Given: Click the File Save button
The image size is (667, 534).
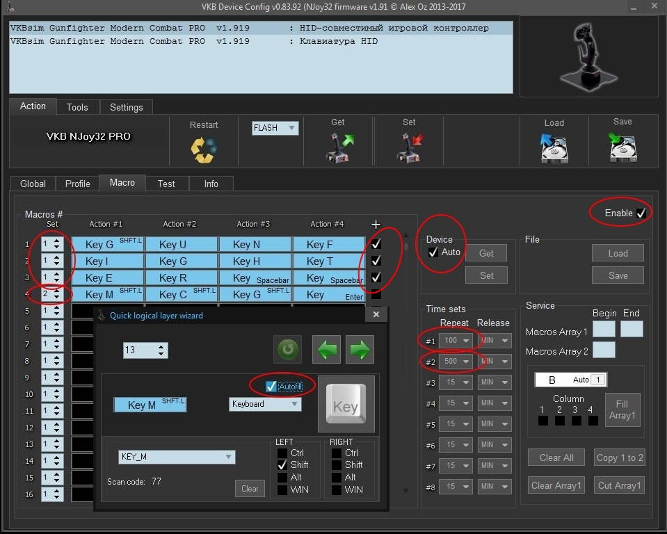Looking at the screenshot, I should click(x=618, y=275).
